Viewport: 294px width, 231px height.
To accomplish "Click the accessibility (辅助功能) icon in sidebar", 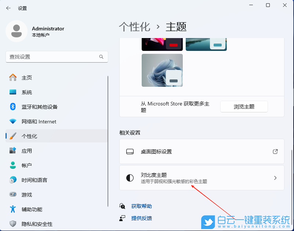I will [x=12, y=209].
